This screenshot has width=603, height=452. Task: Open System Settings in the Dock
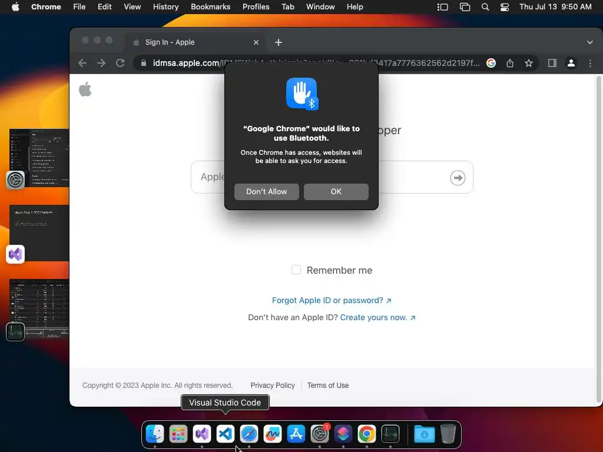(x=320, y=434)
